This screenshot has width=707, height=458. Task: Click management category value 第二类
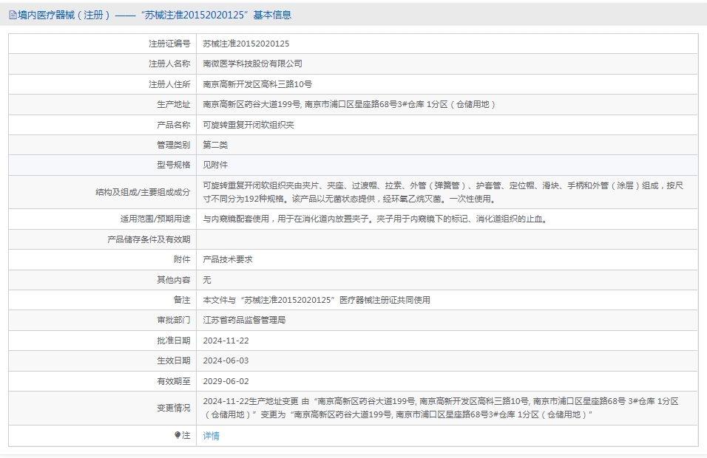coord(215,145)
